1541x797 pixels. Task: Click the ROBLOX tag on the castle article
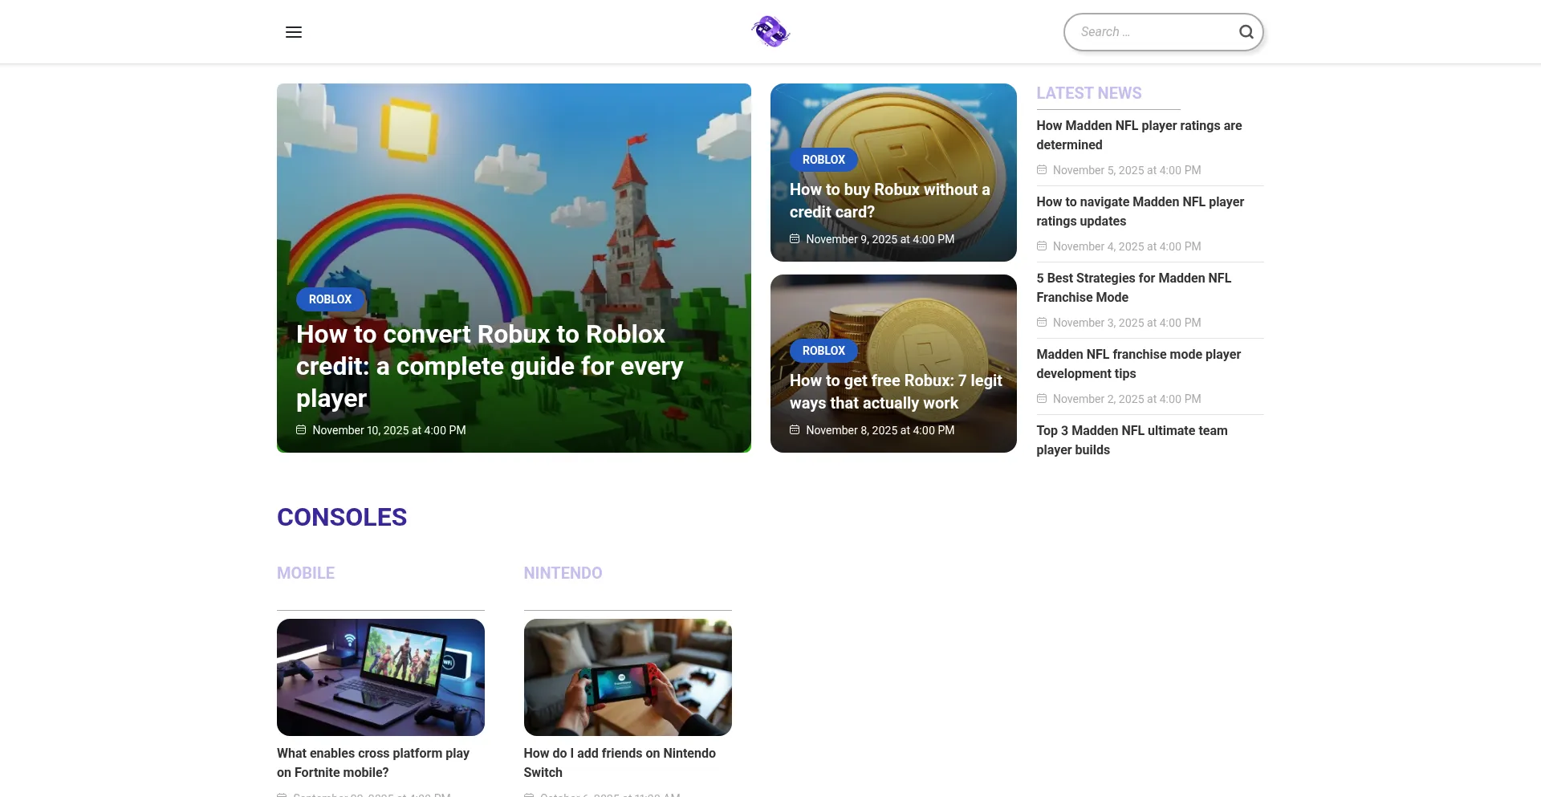[x=330, y=299]
